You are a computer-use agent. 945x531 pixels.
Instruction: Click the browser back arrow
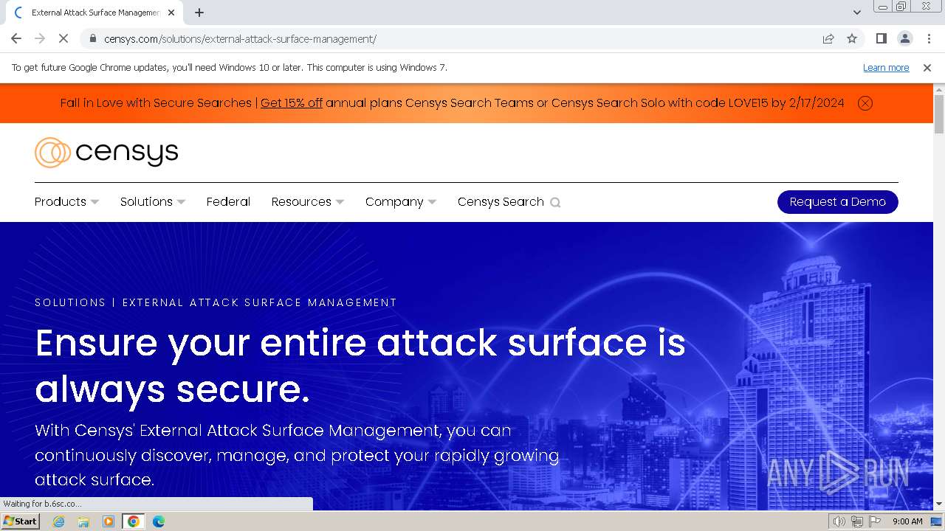click(16, 38)
